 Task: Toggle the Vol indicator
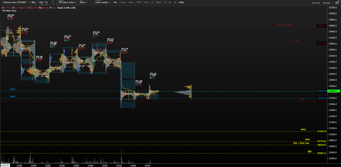(x=115, y=2)
